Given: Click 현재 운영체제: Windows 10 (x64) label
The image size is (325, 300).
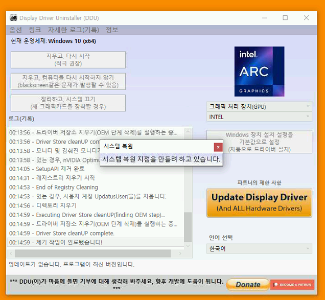Looking at the screenshot, I should 53,41.
